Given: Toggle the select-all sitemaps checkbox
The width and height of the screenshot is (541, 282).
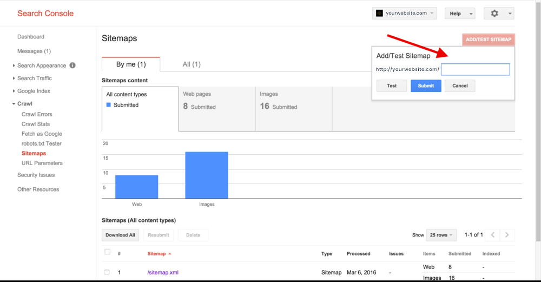Looking at the screenshot, I should [107, 252].
